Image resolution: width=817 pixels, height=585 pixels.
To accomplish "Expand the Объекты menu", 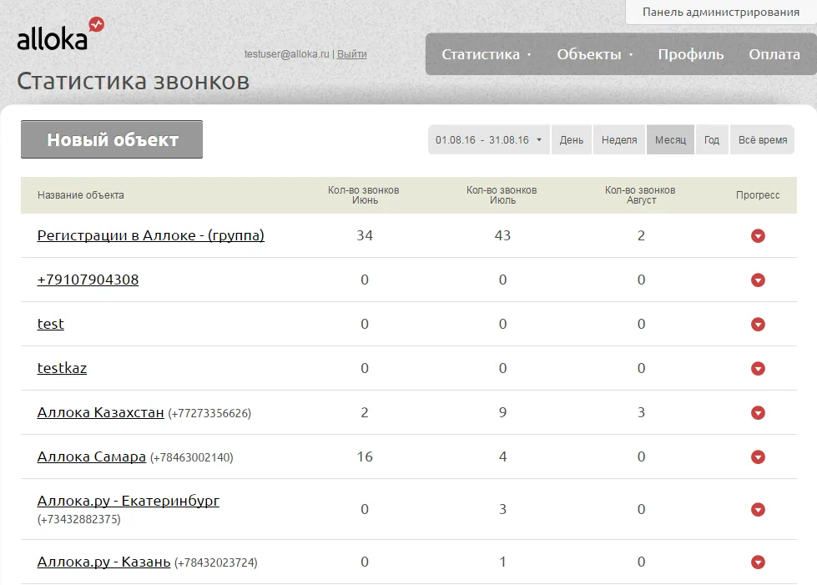I will [594, 54].
